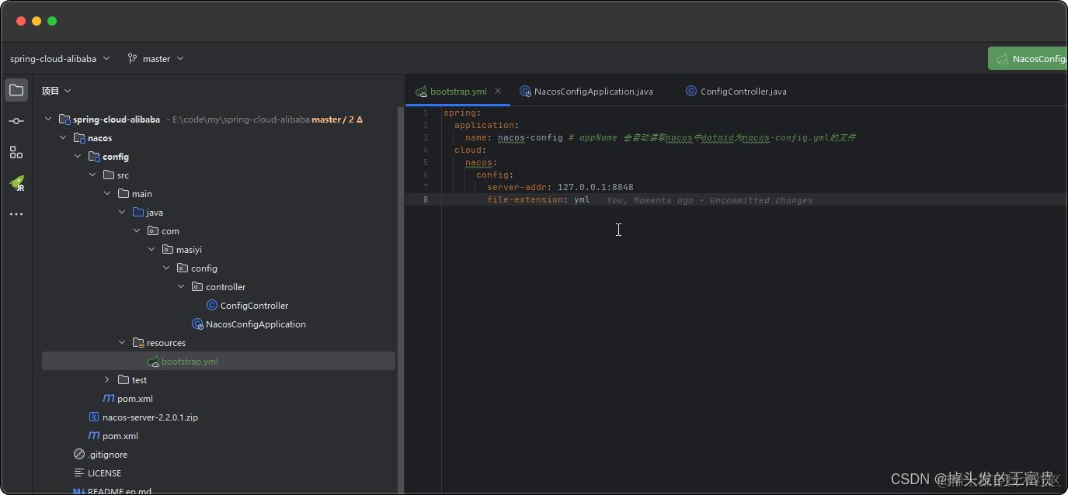Click the ConfigController class icon in tree

coord(212,305)
